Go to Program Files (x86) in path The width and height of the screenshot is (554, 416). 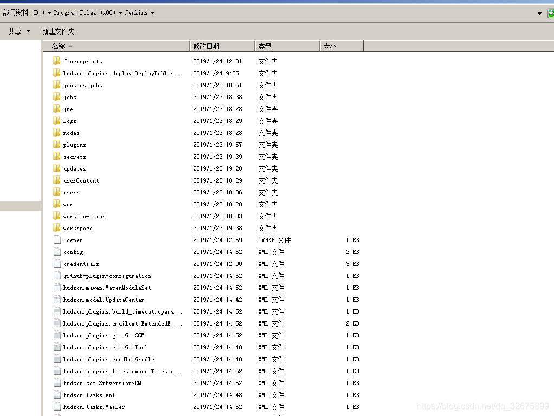pos(85,12)
